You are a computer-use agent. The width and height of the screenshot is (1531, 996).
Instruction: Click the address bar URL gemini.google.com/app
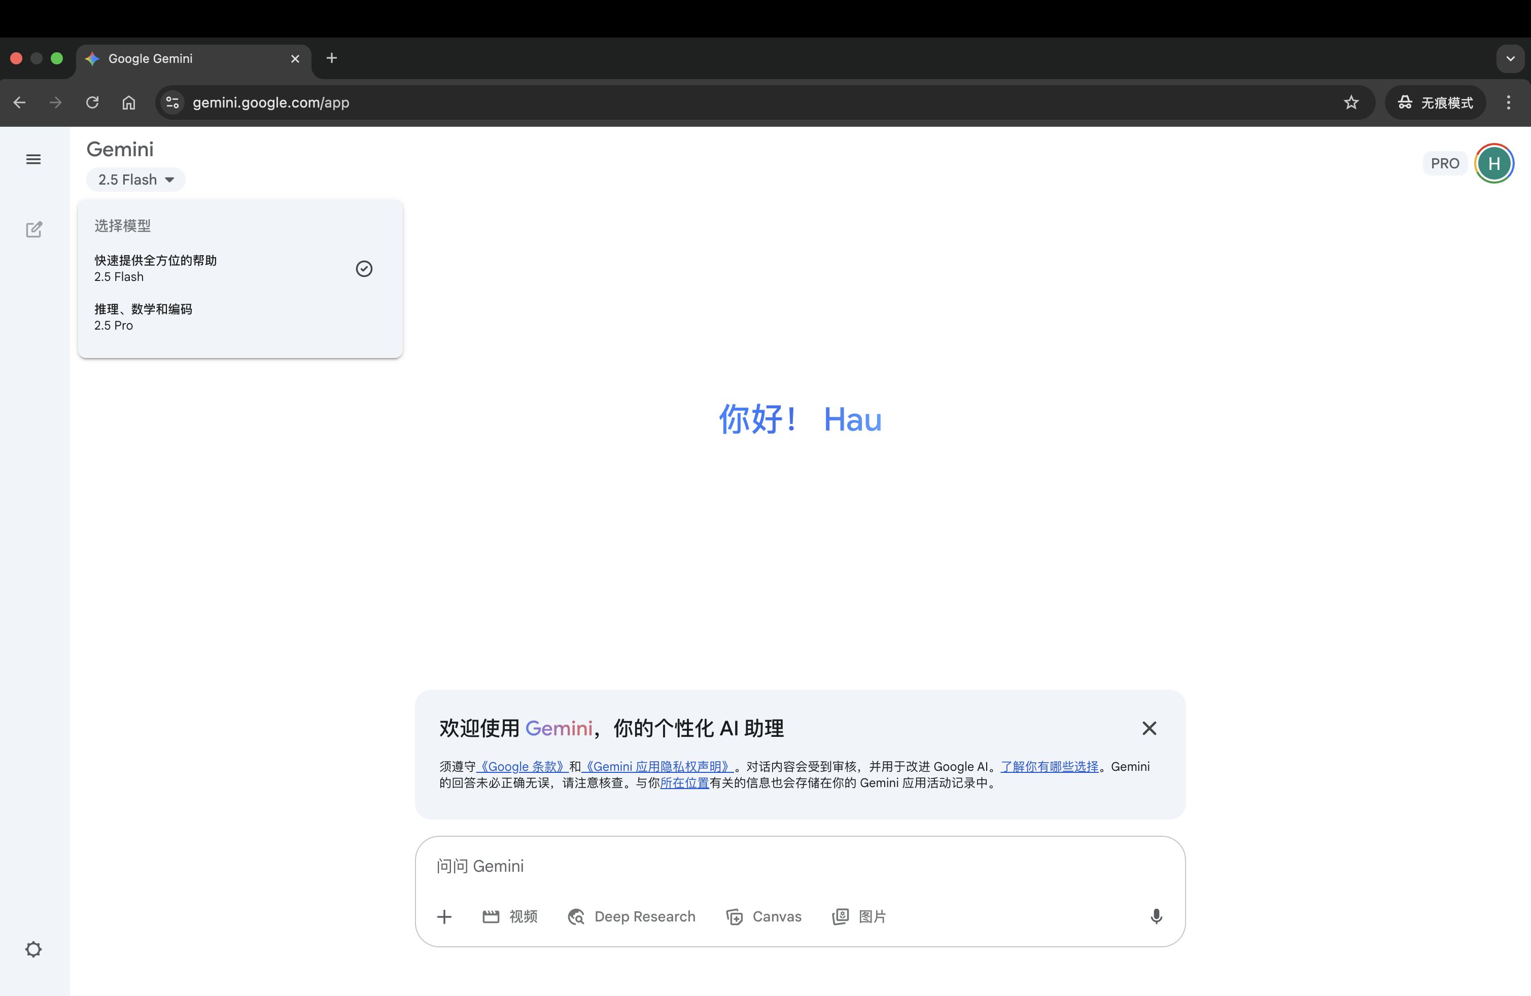point(271,102)
